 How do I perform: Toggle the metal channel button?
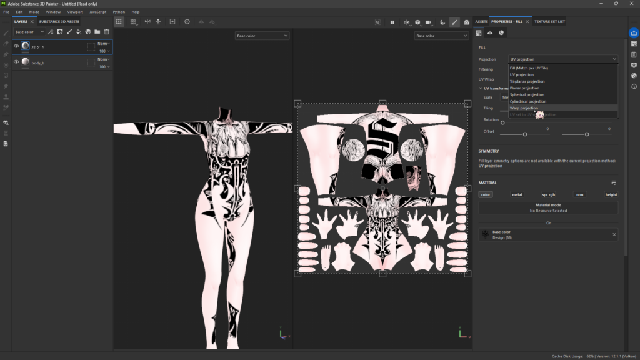coord(517,195)
